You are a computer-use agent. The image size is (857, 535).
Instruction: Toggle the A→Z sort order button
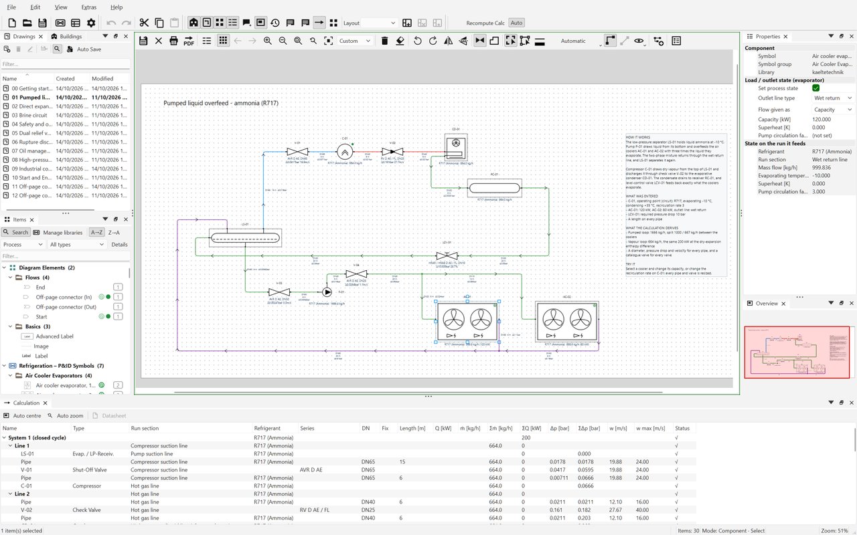tap(96, 232)
